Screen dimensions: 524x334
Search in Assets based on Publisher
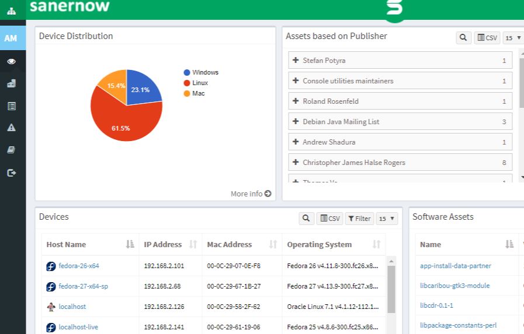(x=463, y=38)
